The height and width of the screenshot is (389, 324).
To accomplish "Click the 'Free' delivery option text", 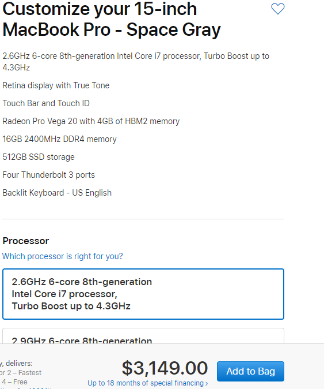I will pyautogui.click(x=20, y=382).
